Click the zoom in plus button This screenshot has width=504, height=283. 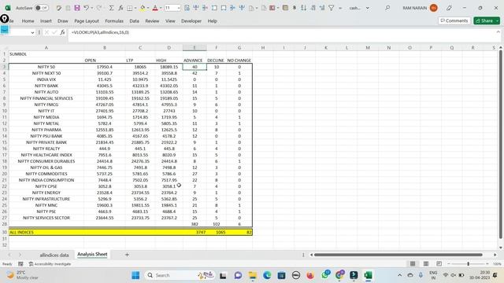click(487, 264)
